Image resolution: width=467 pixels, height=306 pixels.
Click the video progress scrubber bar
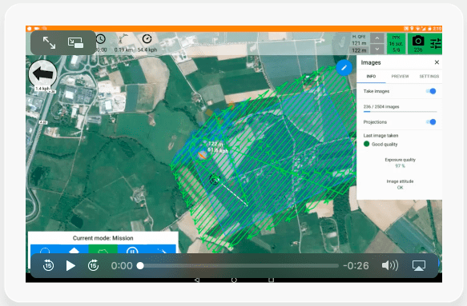tap(240, 265)
